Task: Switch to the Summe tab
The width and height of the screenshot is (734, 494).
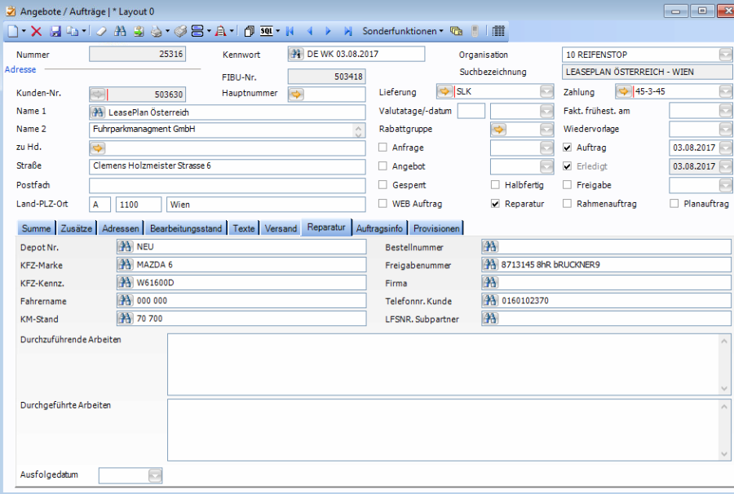Action: click(36, 228)
